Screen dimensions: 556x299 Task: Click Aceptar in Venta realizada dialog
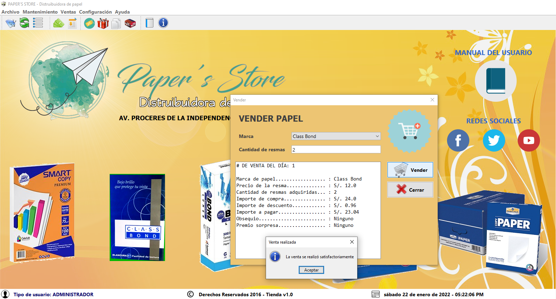pos(312,270)
